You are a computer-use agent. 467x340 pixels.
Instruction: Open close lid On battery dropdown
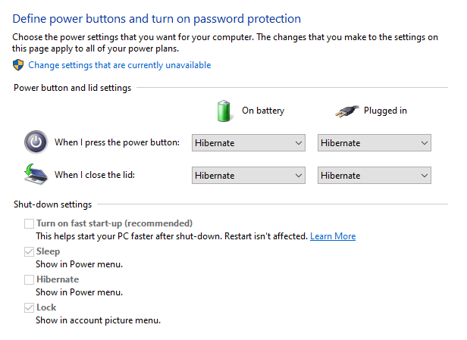click(248, 175)
